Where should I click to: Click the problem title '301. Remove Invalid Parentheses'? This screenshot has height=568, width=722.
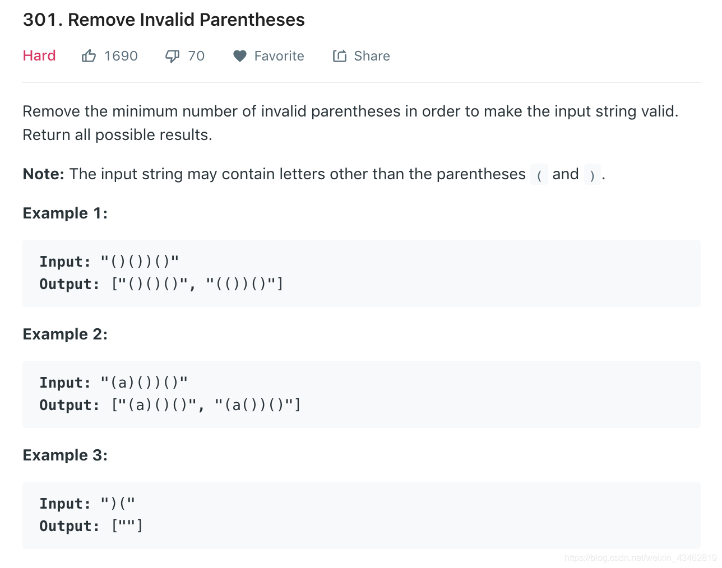click(x=164, y=20)
